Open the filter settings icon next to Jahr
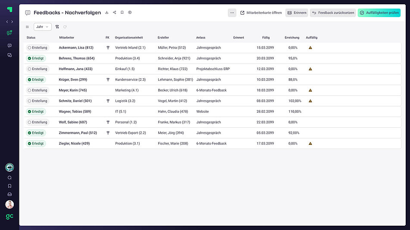 coord(57,27)
